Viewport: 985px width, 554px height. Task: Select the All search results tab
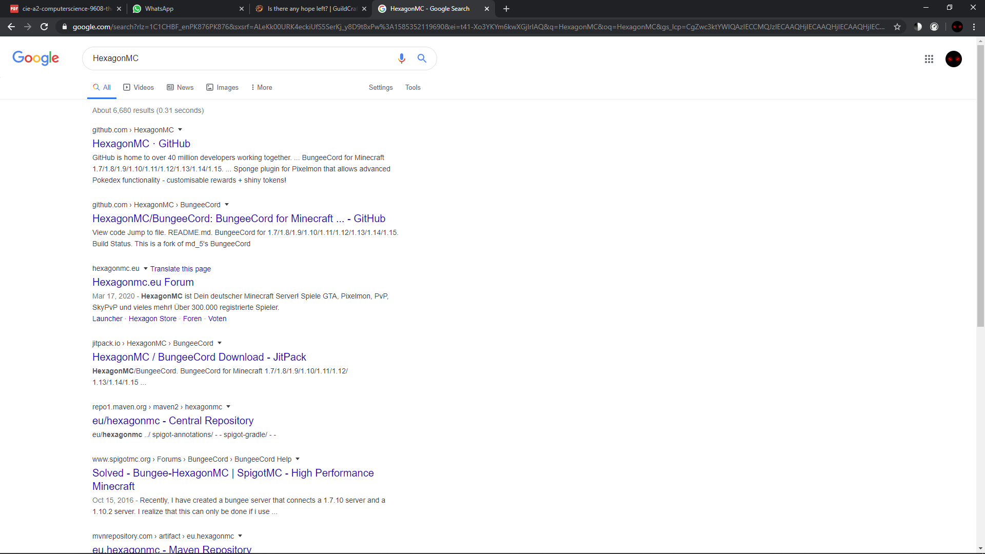(102, 88)
